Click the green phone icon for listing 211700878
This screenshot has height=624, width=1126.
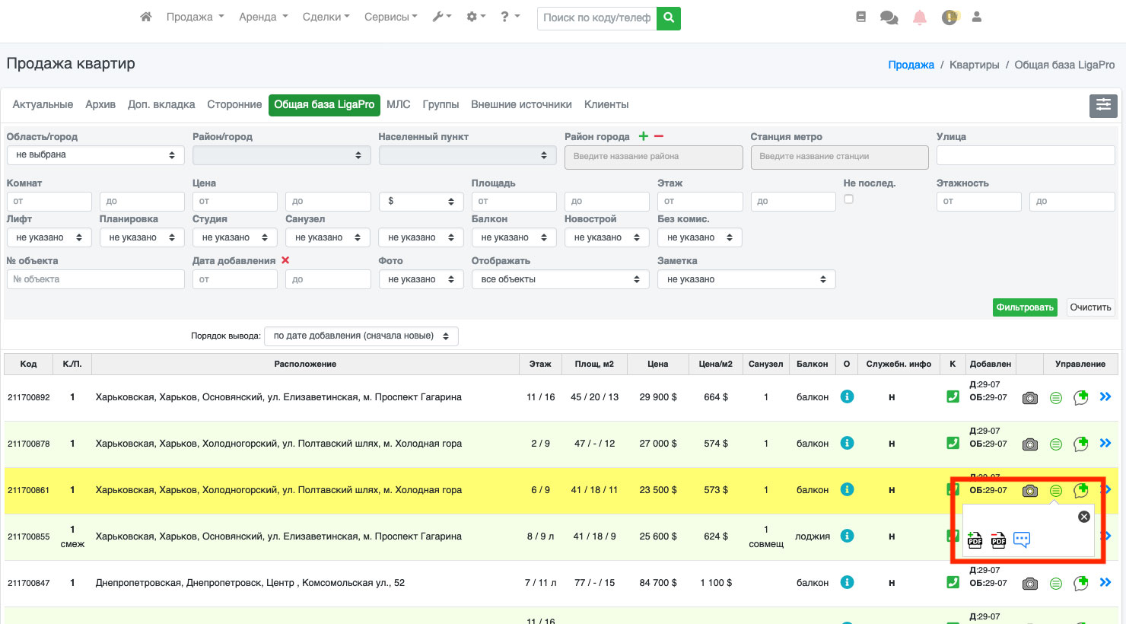pos(953,443)
